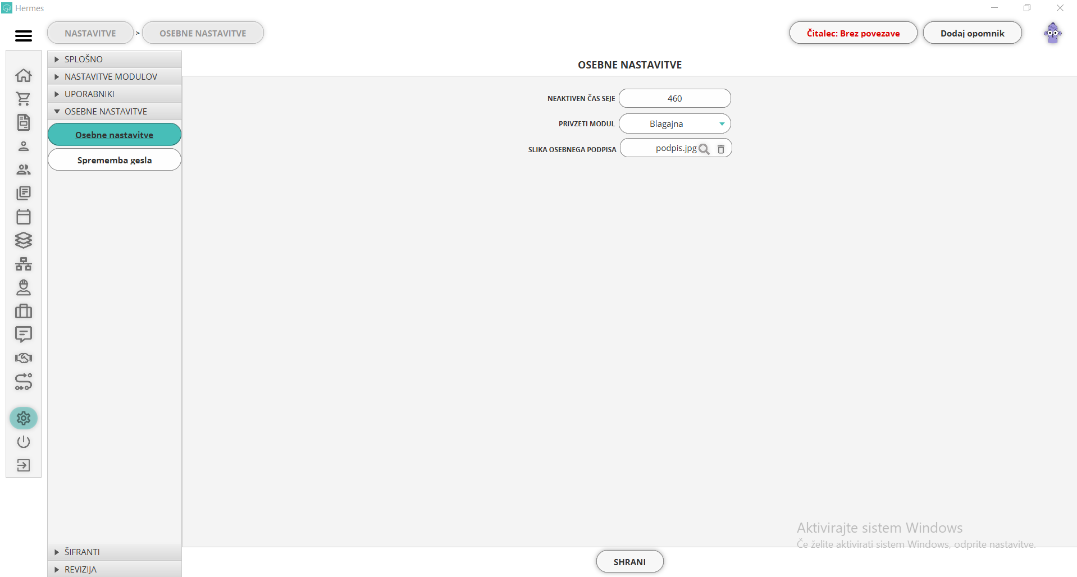1077x577 pixels.
Task: Expand the UPORABNIKI section
Action: (115, 94)
